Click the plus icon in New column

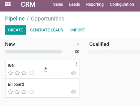[x=78, y=44]
